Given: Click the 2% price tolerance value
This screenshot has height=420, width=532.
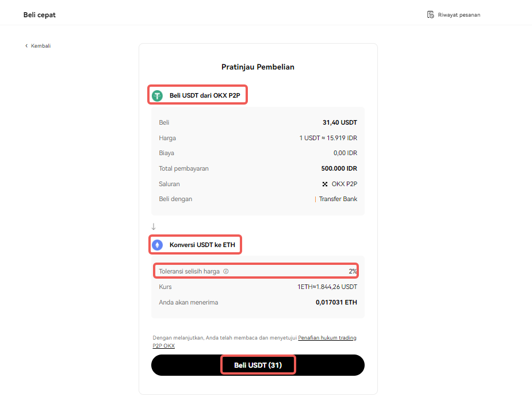Looking at the screenshot, I should [x=353, y=271].
